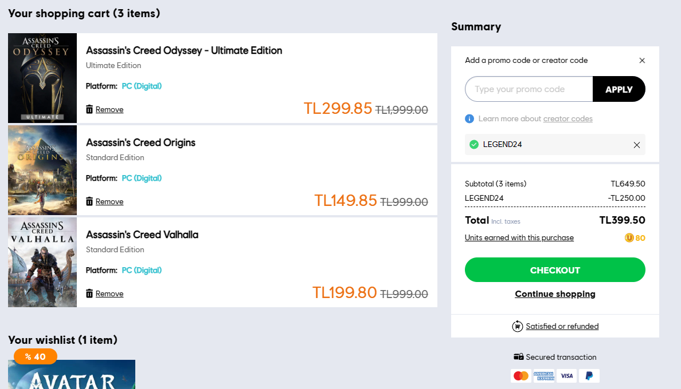Collapse the promo code section
This screenshot has height=389, width=681.
coord(642,61)
